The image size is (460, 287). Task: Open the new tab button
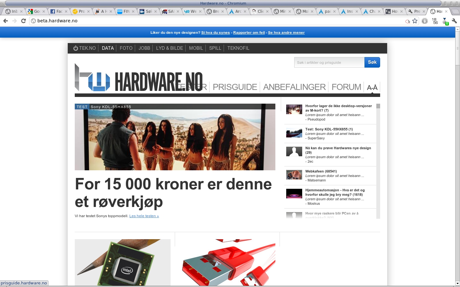[455, 11]
